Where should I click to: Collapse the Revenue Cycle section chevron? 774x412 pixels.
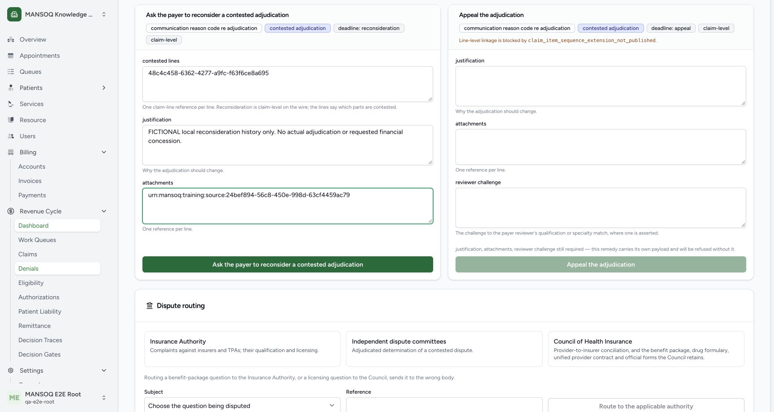coord(104,211)
